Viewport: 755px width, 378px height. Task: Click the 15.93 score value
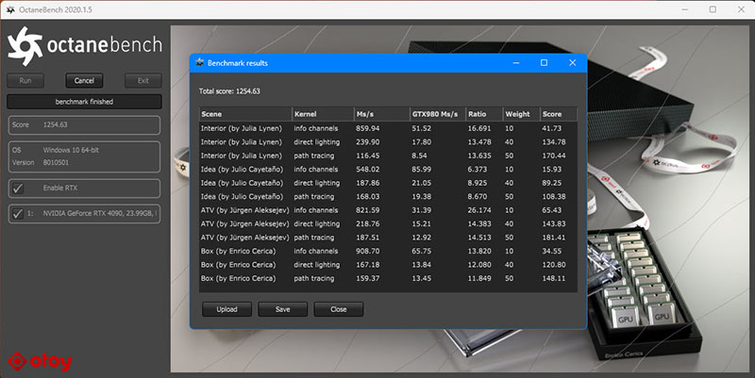[552, 170]
